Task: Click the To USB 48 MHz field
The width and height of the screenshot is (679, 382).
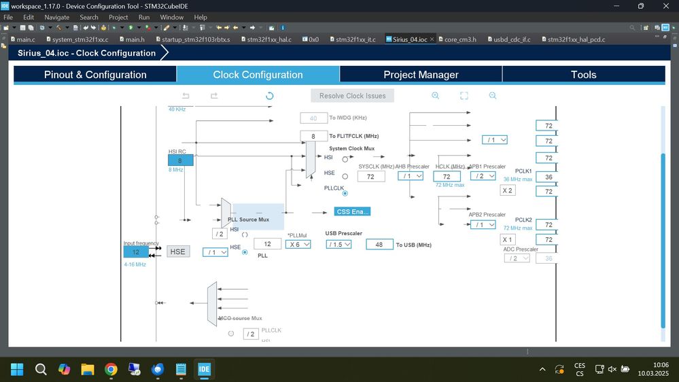Action: 379,245
